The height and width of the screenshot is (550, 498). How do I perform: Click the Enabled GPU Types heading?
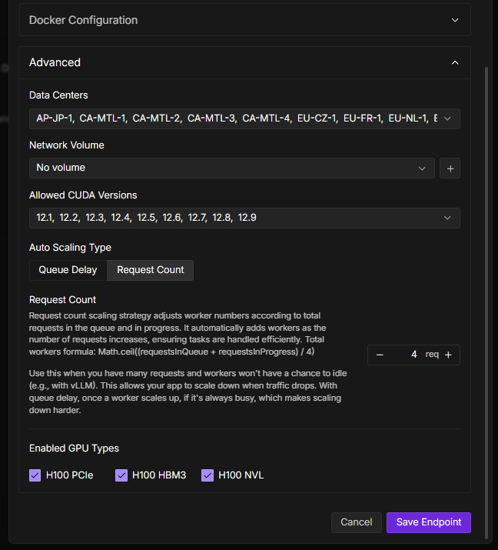click(74, 448)
